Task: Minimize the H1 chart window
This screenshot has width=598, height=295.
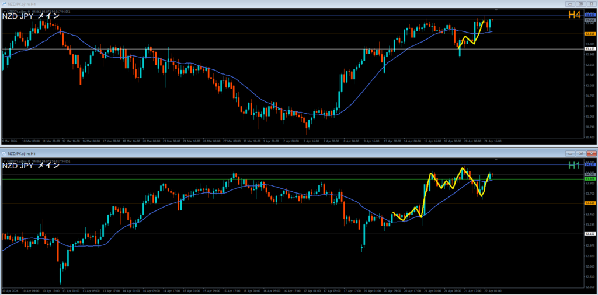Action: (x=570, y=153)
